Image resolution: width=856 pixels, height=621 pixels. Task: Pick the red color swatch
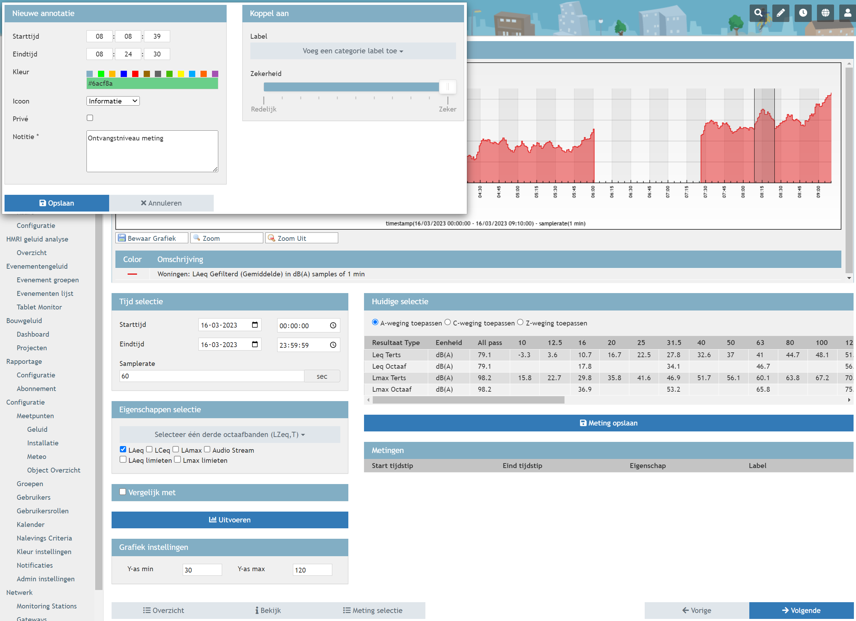coord(135,74)
